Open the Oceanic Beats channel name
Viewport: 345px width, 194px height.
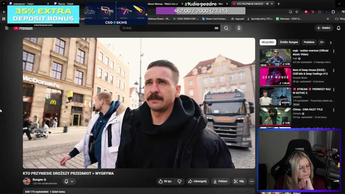click(300, 78)
